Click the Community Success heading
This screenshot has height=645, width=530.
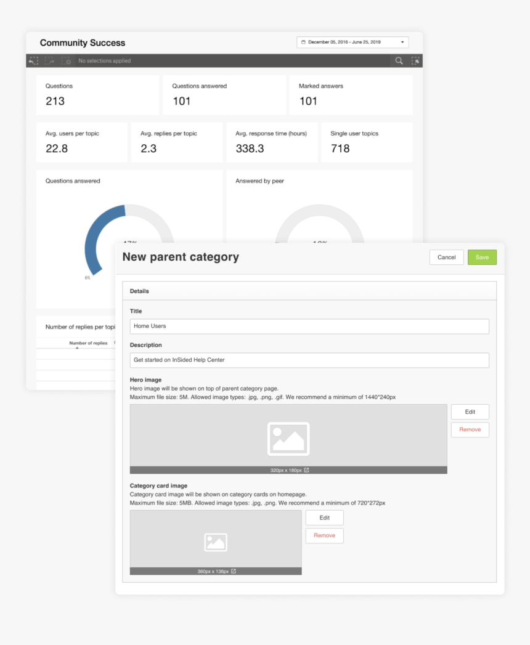point(82,43)
